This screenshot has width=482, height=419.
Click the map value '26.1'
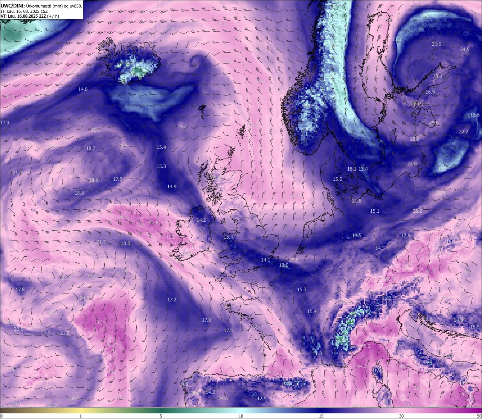(x=96, y=130)
